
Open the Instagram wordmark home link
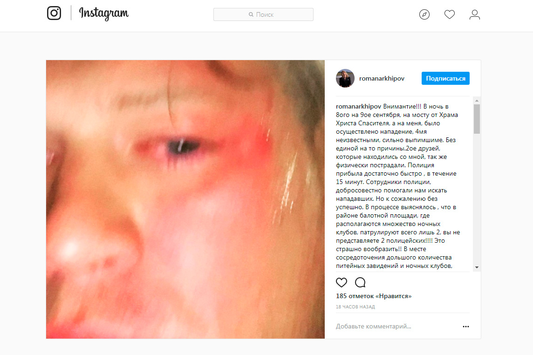coord(104,14)
